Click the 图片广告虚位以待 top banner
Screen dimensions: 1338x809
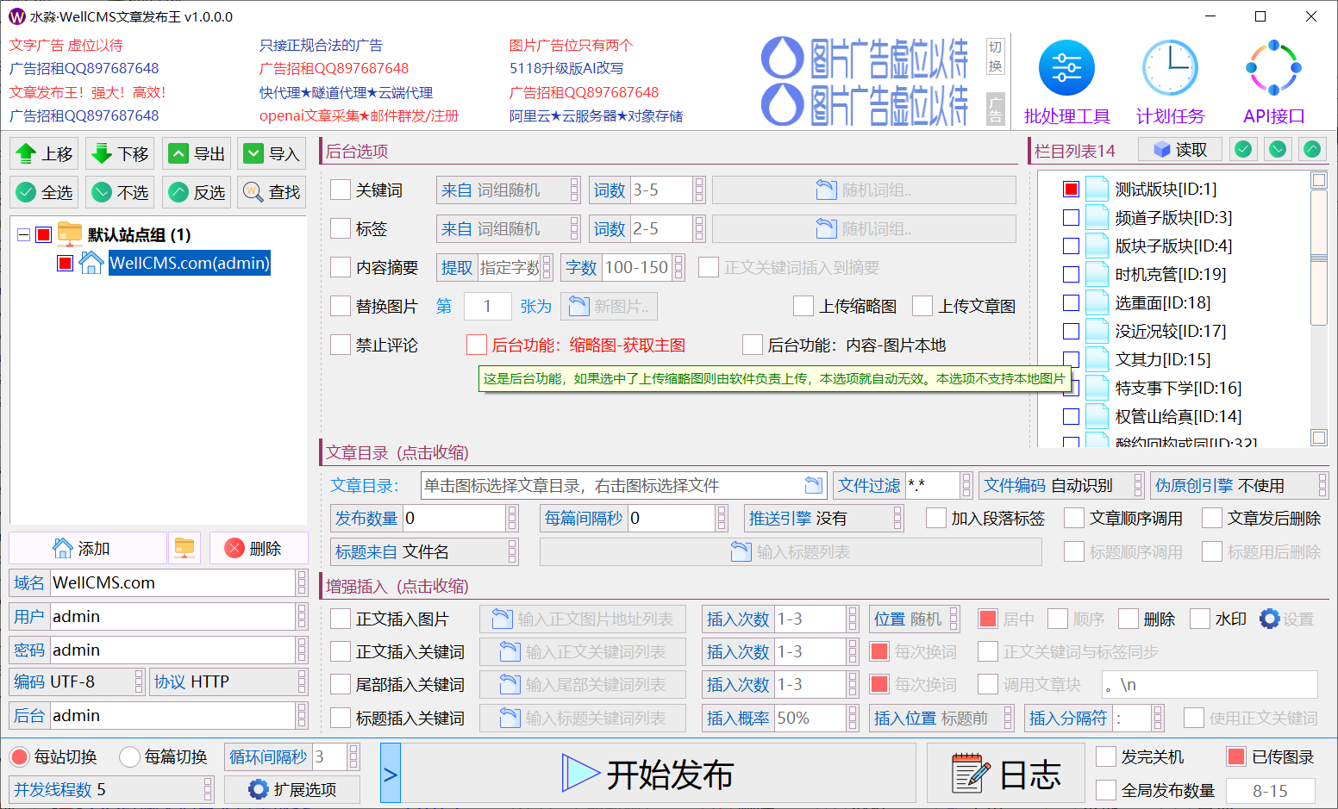(x=865, y=59)
